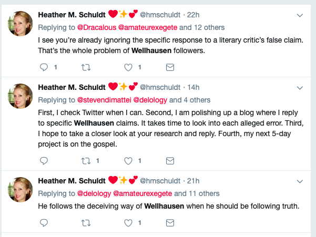Viewport: 316px width, 237px height.
Task: Share the 14h tweet by direct message
Action: click(x=170, y=160)
